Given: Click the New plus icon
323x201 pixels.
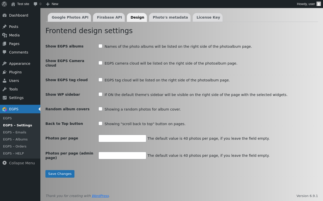Looking at the screenshot, I should 48,4.
